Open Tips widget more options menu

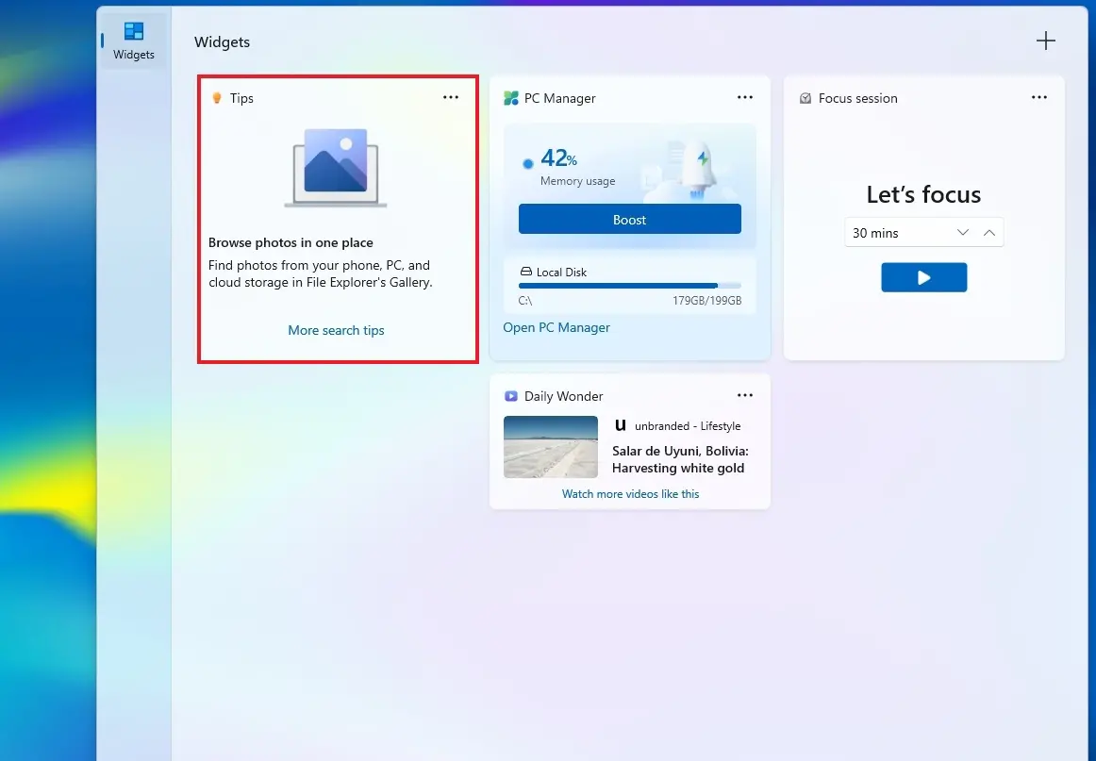tap(451, 97)
